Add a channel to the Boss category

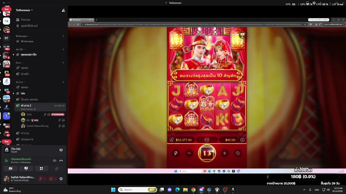point(63,63)
